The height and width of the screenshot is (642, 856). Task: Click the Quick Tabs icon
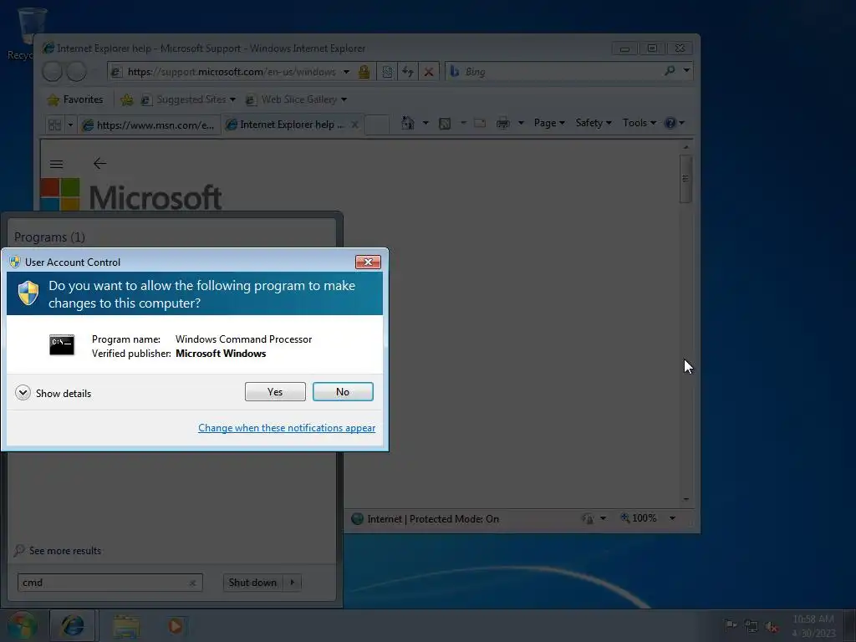point(54,125)
